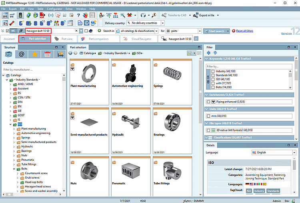Open the Favorites star tab in Structure panel
Image resolution: width=300 pixels, height=203 pixels.
click(x=35, y=55)
